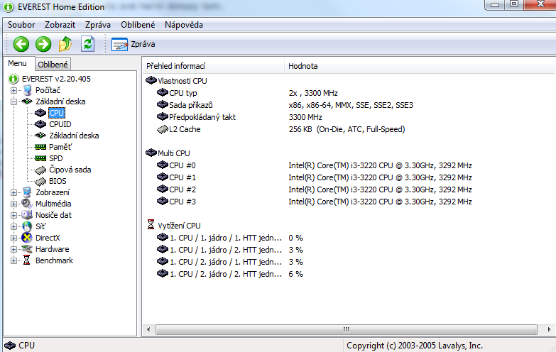Screen dimensions: 556x352
Task: Click the Síť globe icon
Action: 27,226
